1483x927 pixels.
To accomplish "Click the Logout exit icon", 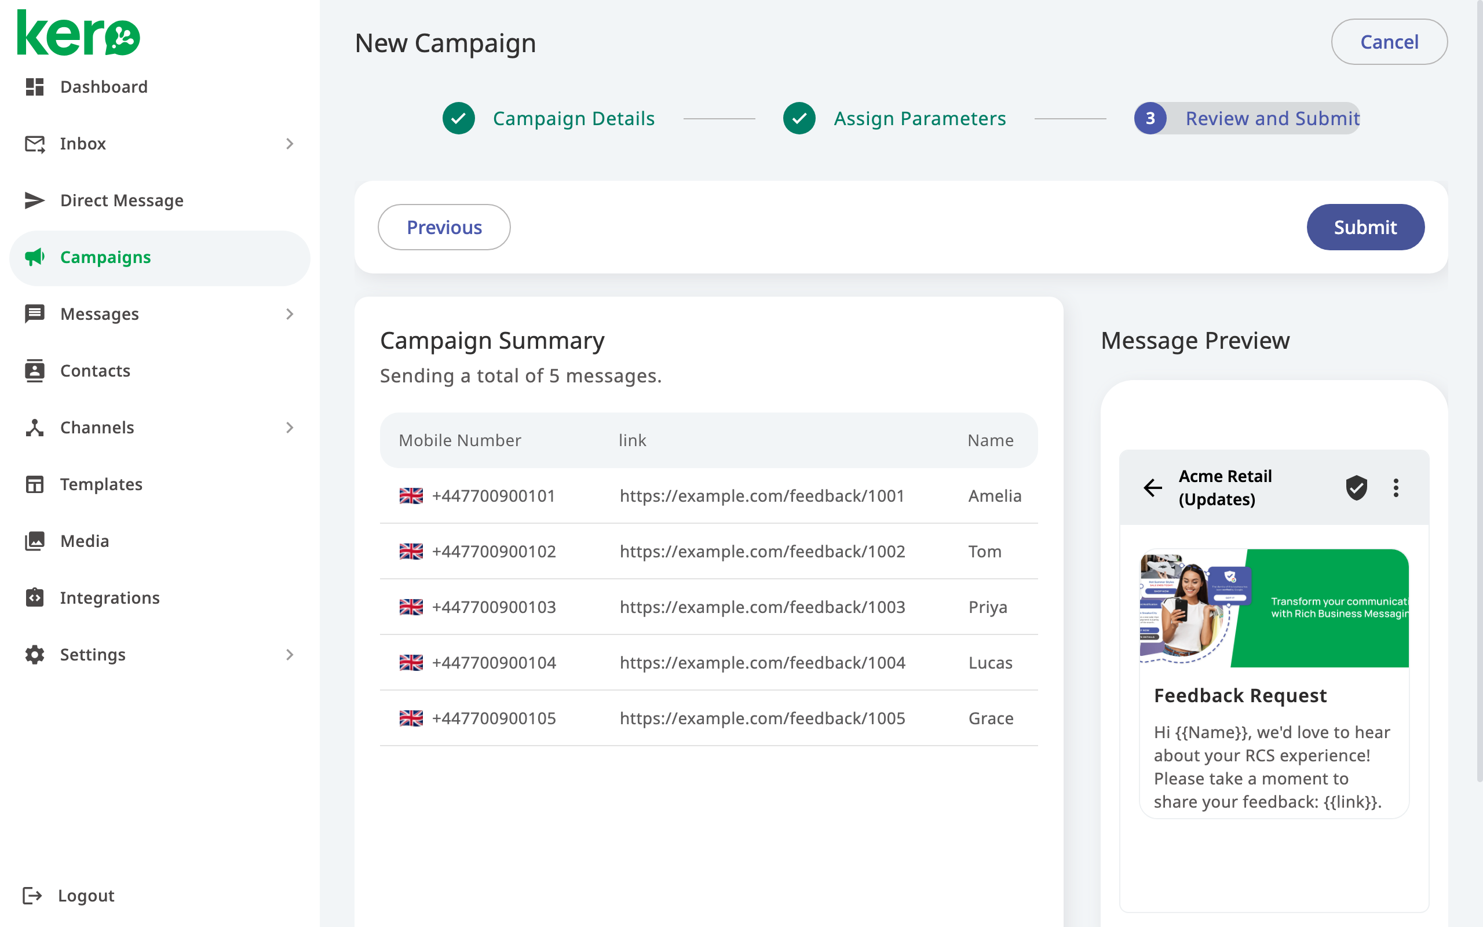I will (x=32, y=896).
